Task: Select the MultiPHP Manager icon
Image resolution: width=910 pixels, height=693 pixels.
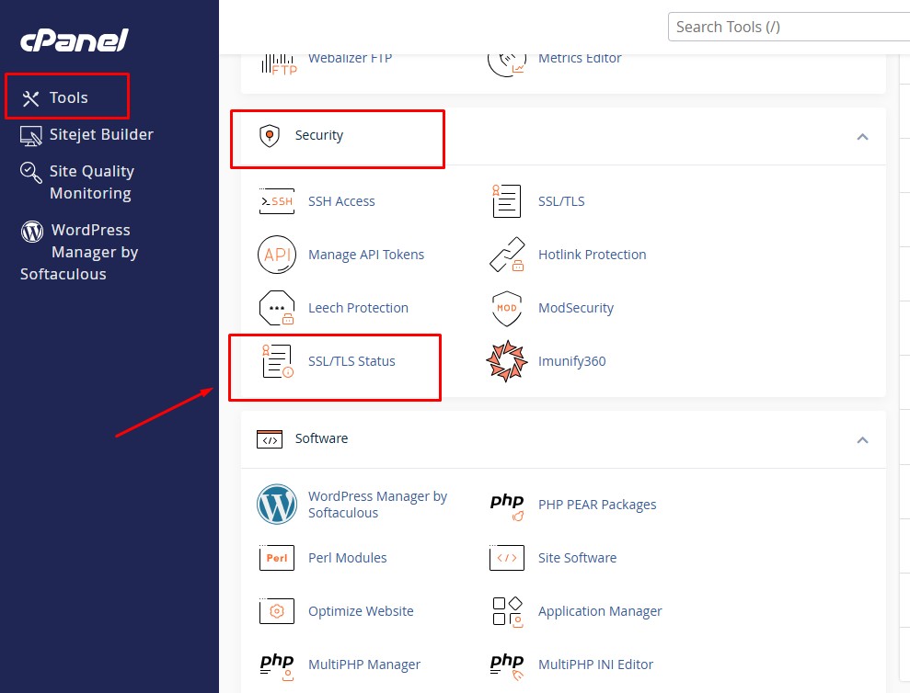Action: point(277,665)
